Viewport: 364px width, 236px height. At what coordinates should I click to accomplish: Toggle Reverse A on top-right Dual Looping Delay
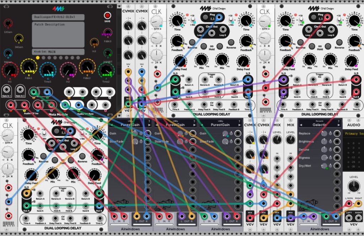pos(300,42)
